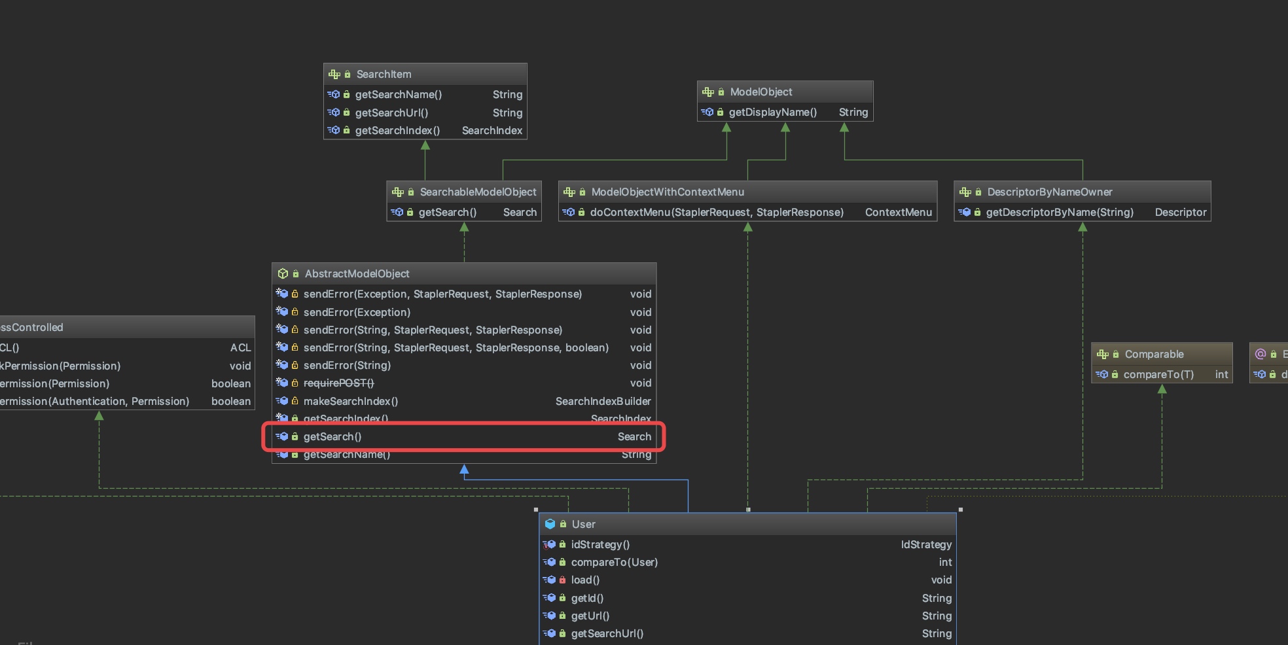This screenshot has height=645, width=1288.
Task: Click lock icon beside sendError(Exception)
Action: 295,312
